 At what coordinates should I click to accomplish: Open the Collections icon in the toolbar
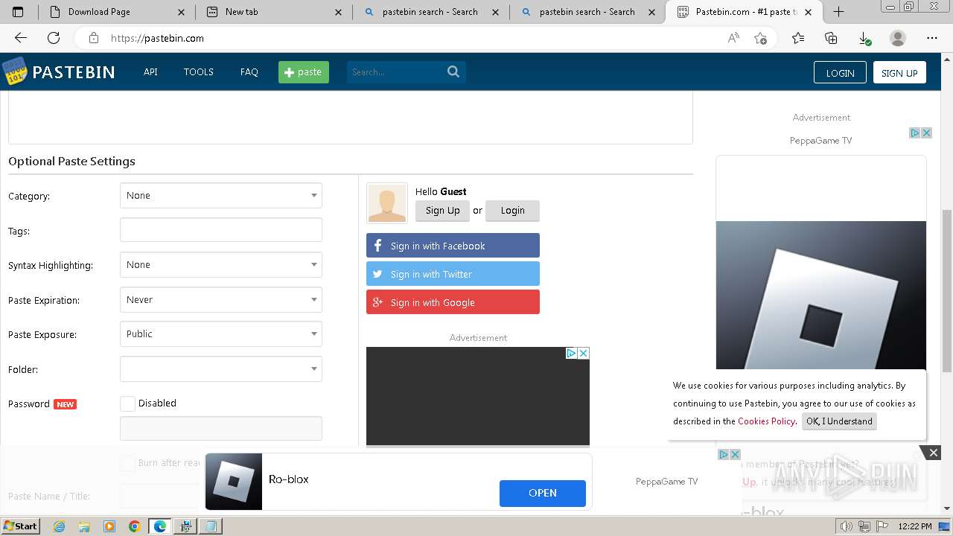tap(831, 38)
